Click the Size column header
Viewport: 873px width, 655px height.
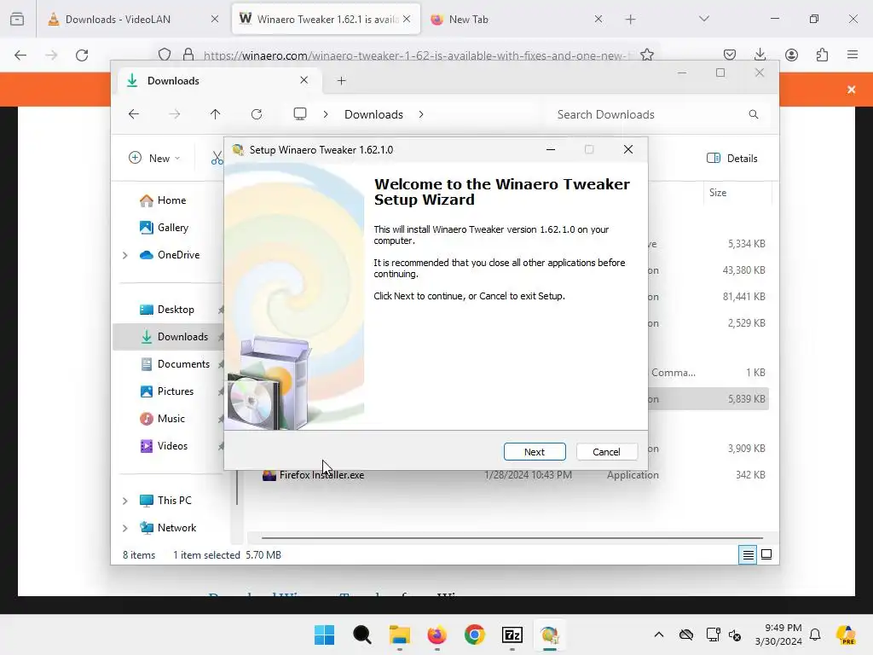point(737,193)
